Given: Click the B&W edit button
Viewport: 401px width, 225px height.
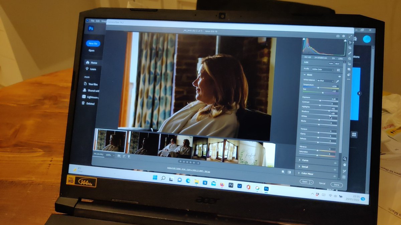Looking at the screenshot, I should point(337,64).
